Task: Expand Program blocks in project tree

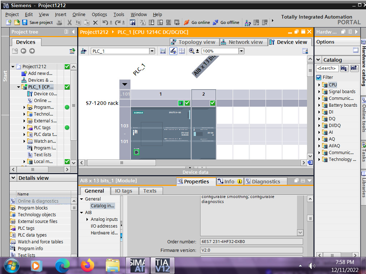Action: tap(24, 107)
